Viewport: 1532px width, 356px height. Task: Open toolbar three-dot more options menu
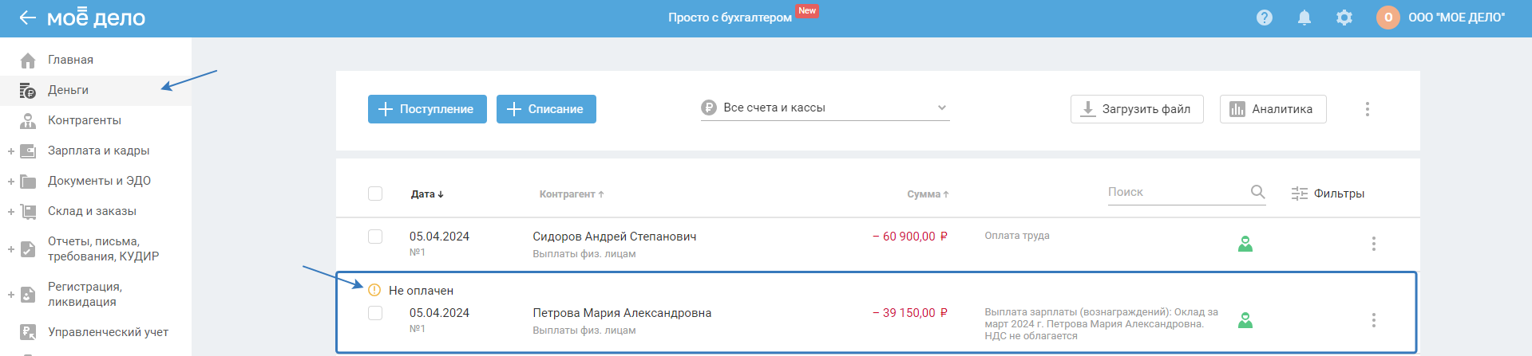click(x=1367, y=109)
